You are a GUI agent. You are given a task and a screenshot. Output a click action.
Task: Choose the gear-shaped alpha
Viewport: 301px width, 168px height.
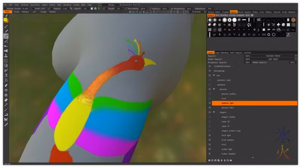pos(269,35)
